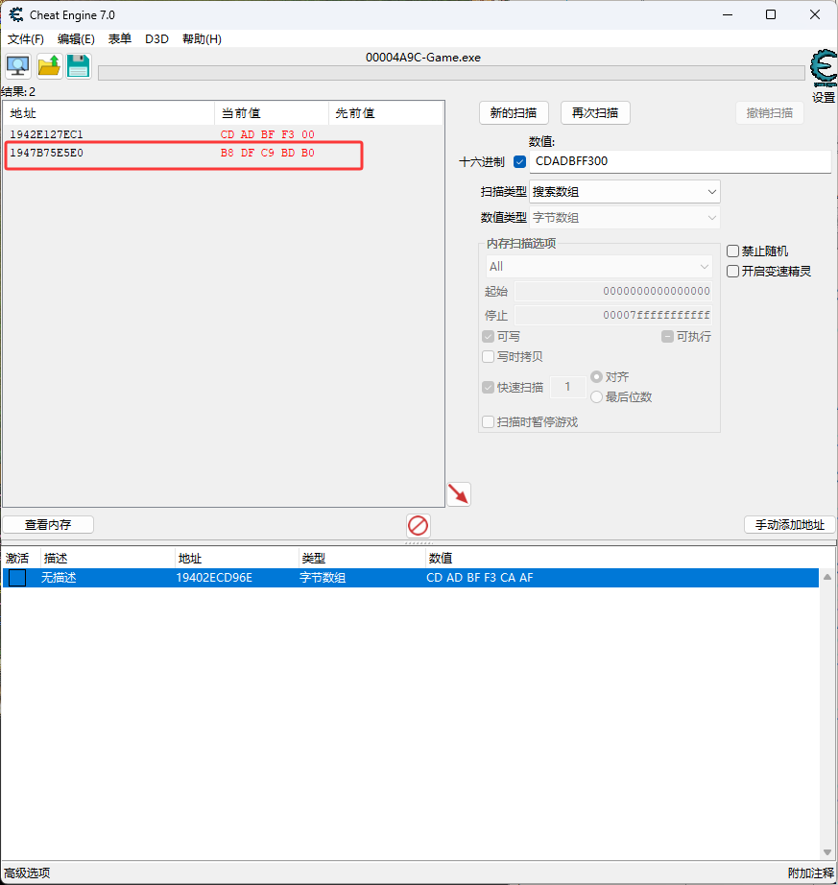Open the process selector computer icon
Image resolution: width=838 pixels, height=885 pixels.
coord(18,66)
